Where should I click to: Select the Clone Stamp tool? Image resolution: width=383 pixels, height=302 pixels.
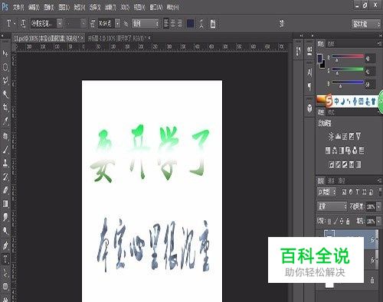coord(5,163)
